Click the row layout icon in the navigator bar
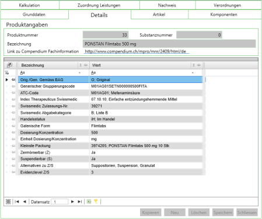 tap(8, 201)
